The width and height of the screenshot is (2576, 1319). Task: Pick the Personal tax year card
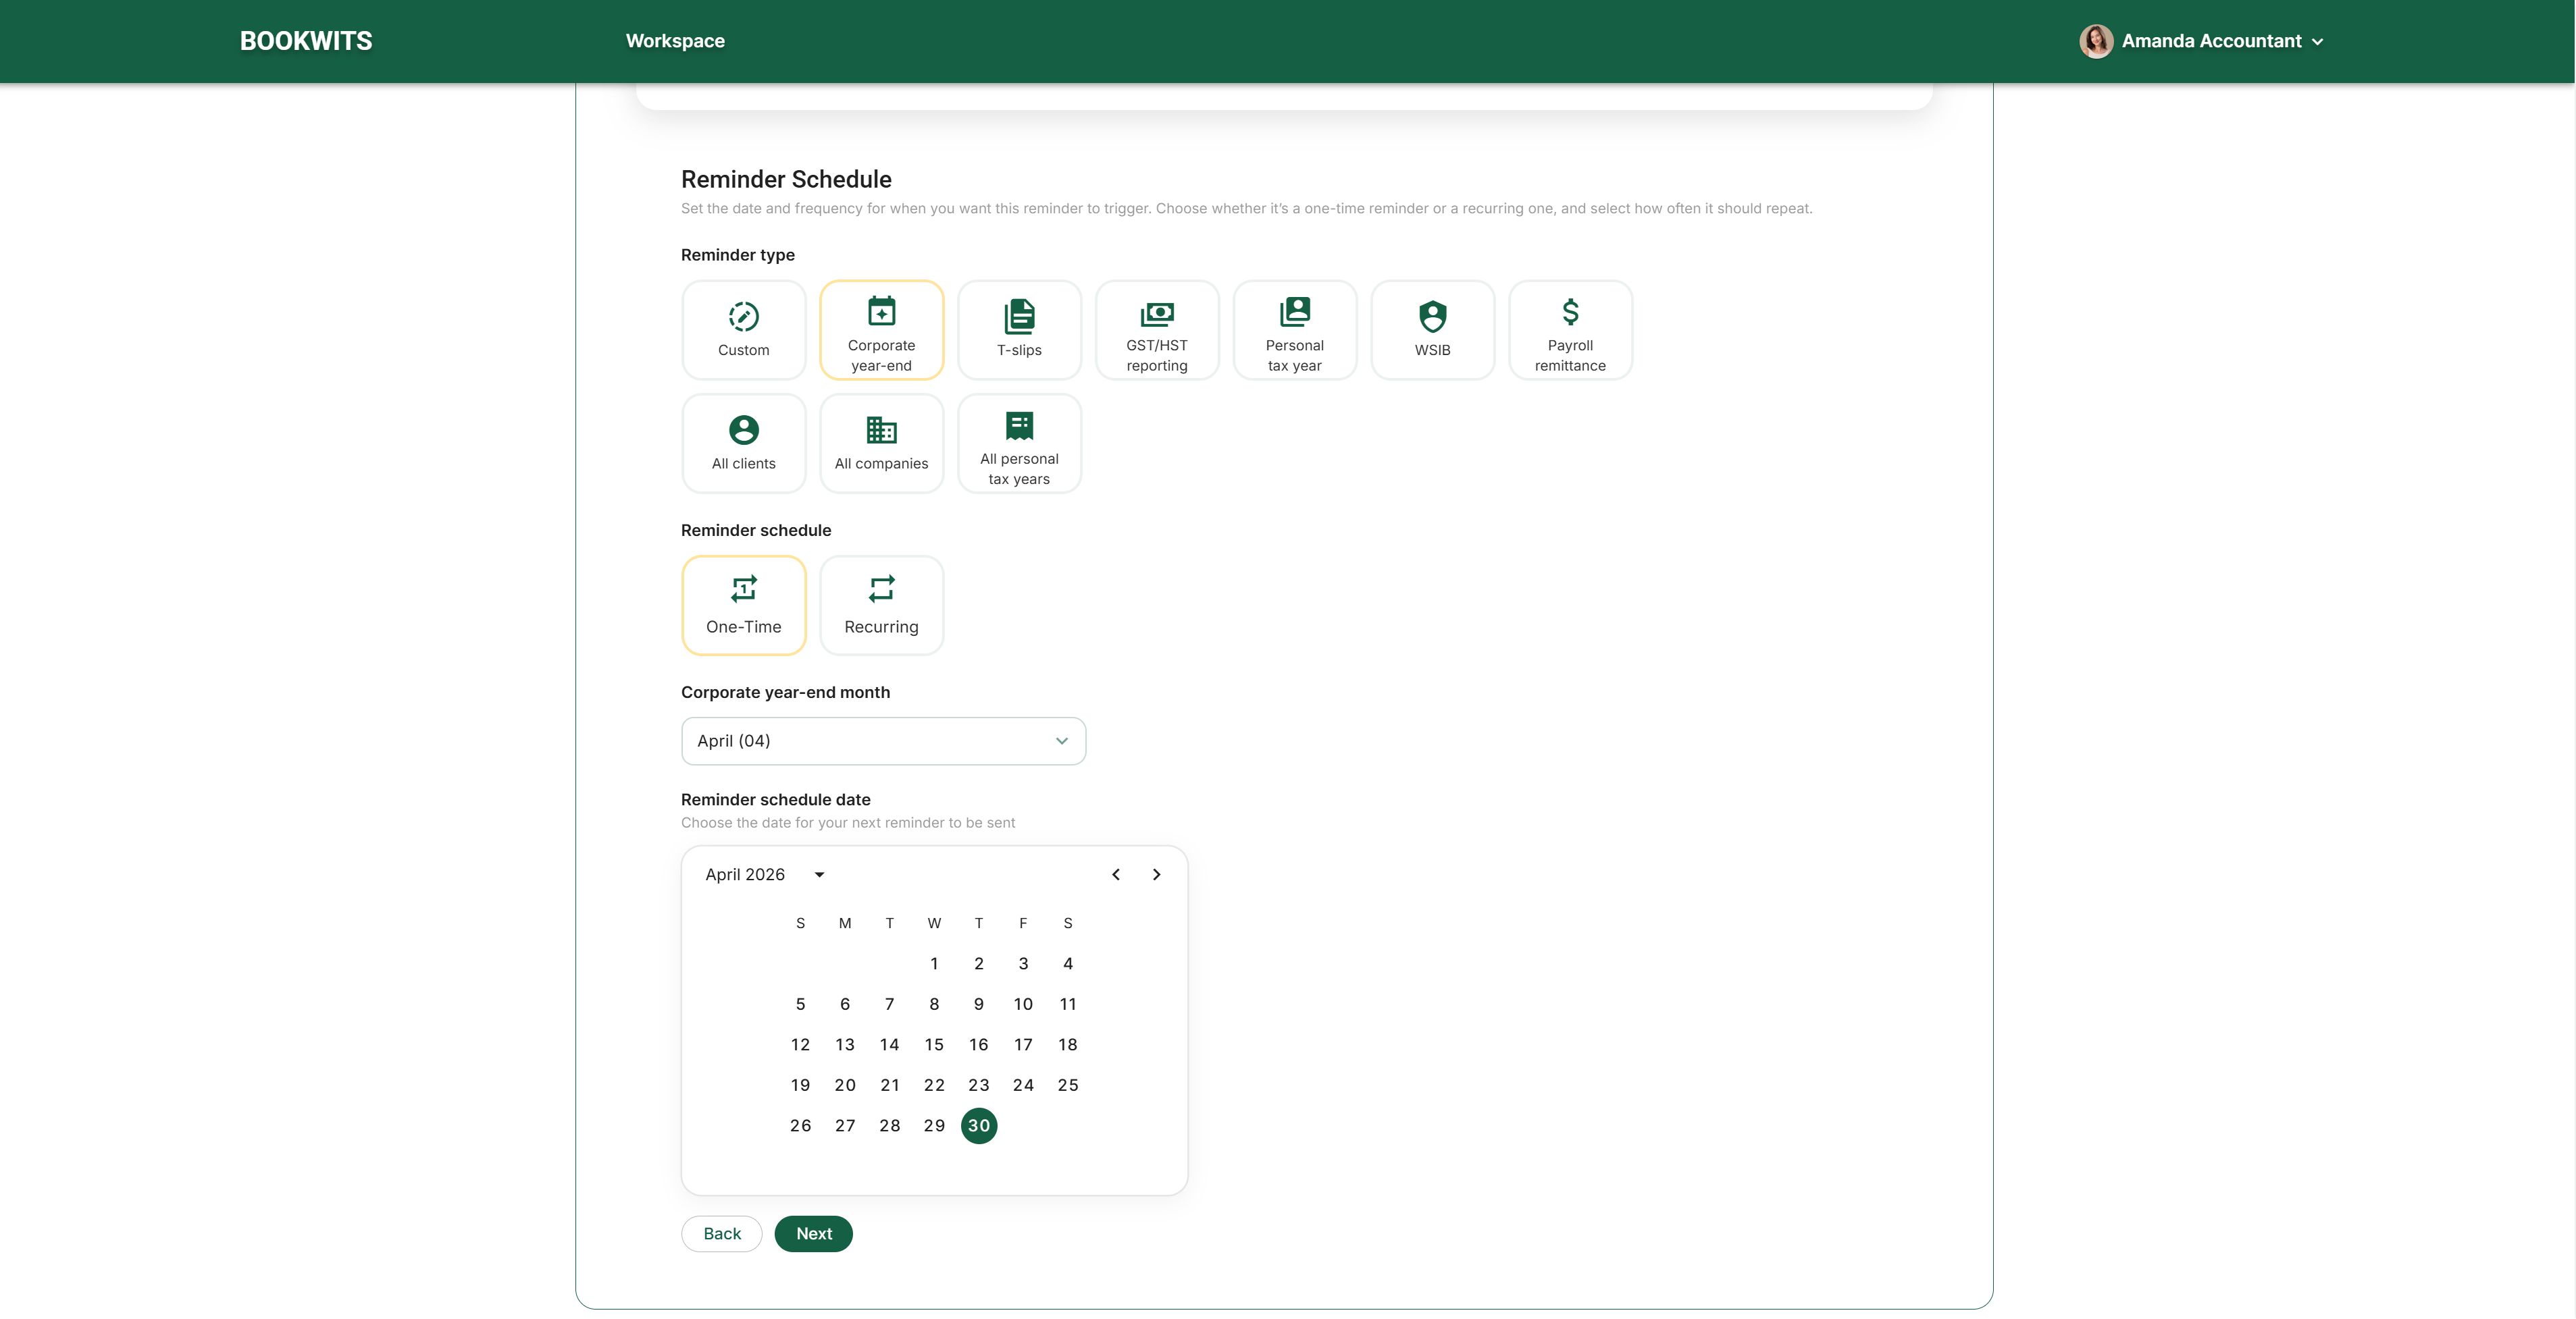click(1294, 329)
